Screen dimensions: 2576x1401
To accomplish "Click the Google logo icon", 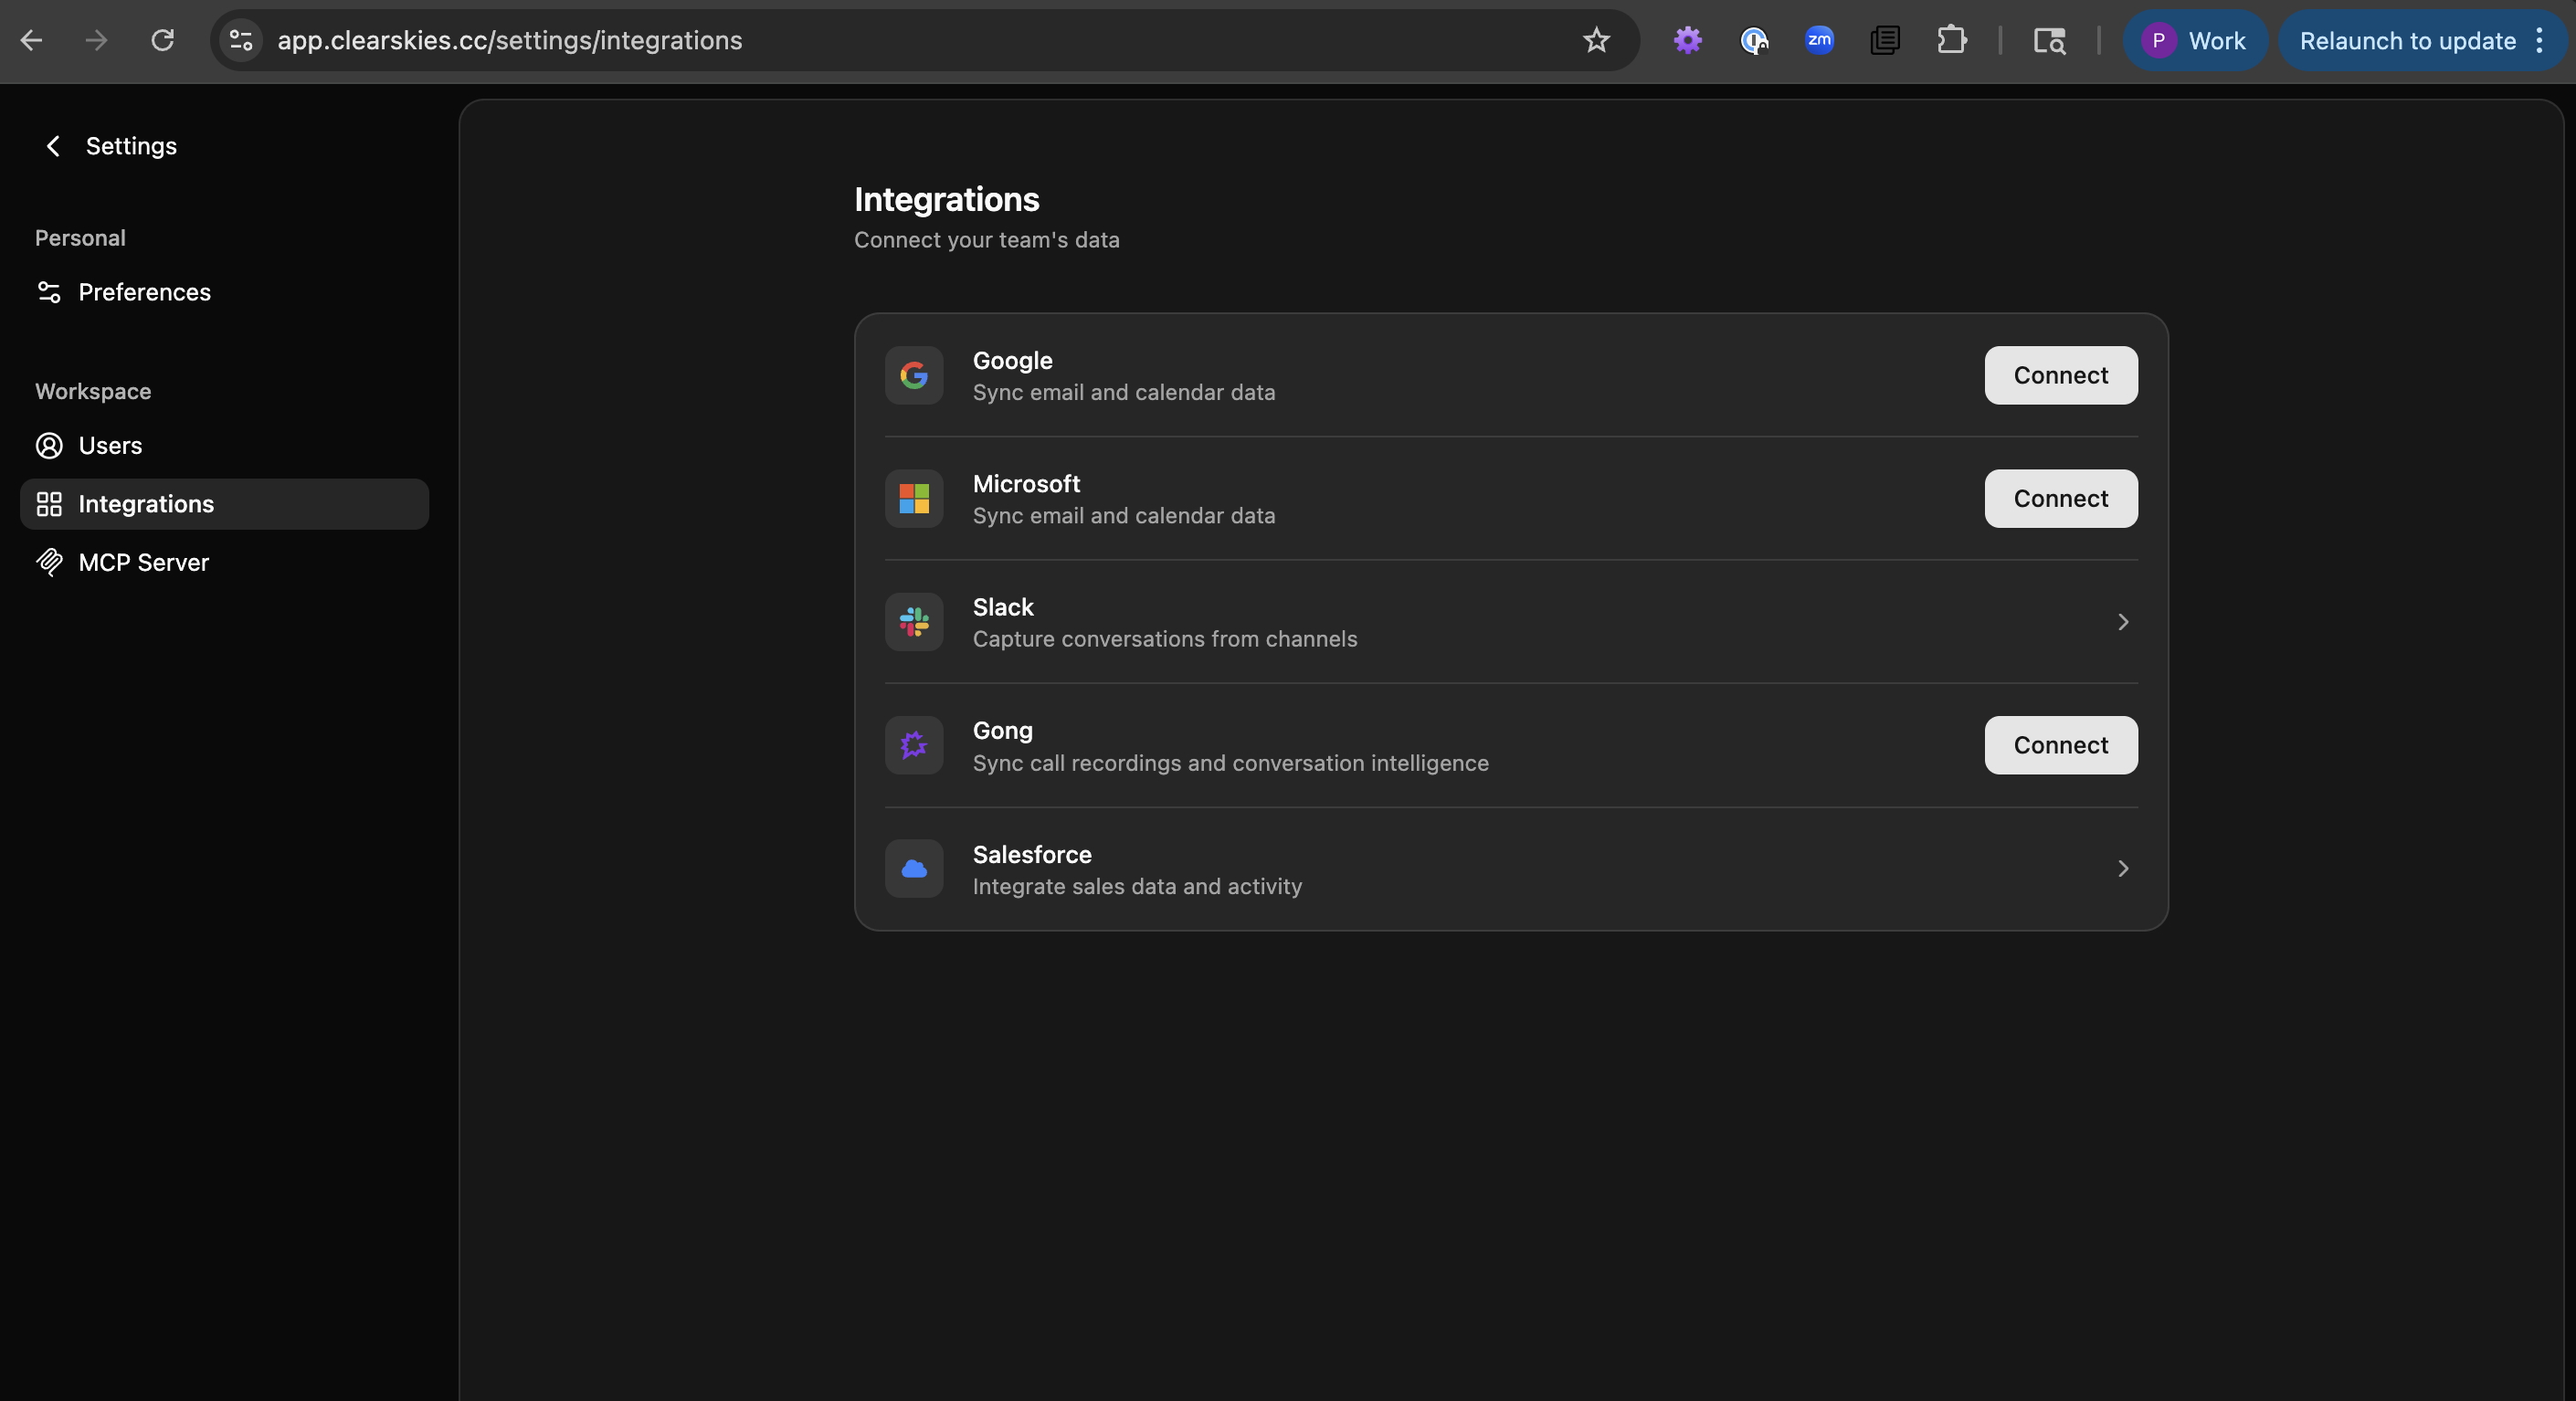I will 913,375.
